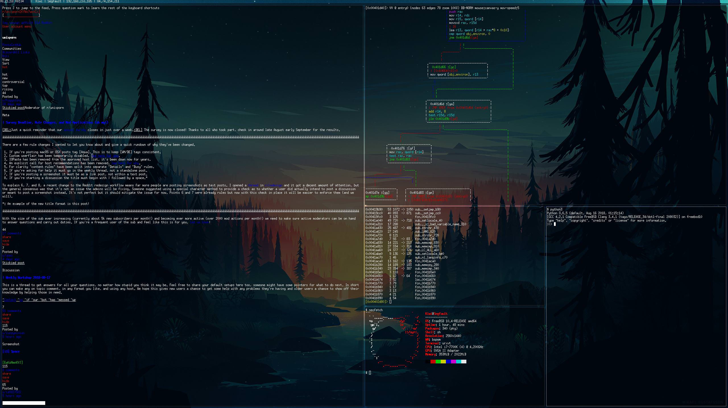Open the 51 comments link
The width and height of the screenshot is (728, 408).
click(12, 311)
